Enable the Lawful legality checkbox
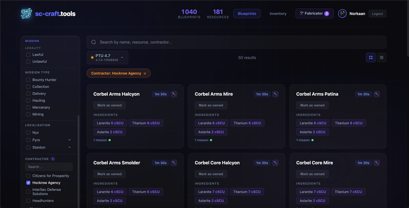The width and height of the screenshot is (409, 208). pyautogui.click(x=28, y=55)
